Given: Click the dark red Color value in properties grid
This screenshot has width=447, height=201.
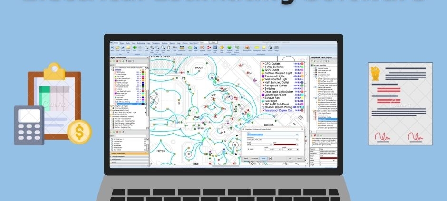Looking at the screenshot, I should coord(328,158).
